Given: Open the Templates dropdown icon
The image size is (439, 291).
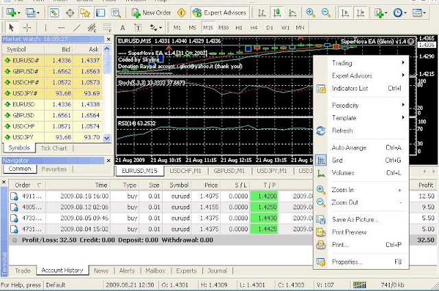Looking at the screenshot, I should tap(419, 12).
